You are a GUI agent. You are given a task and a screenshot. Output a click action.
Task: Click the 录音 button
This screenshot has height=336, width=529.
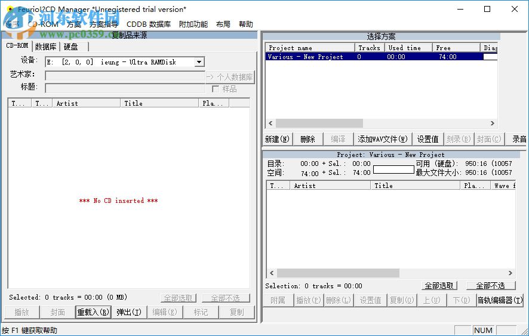click(517, 139)
